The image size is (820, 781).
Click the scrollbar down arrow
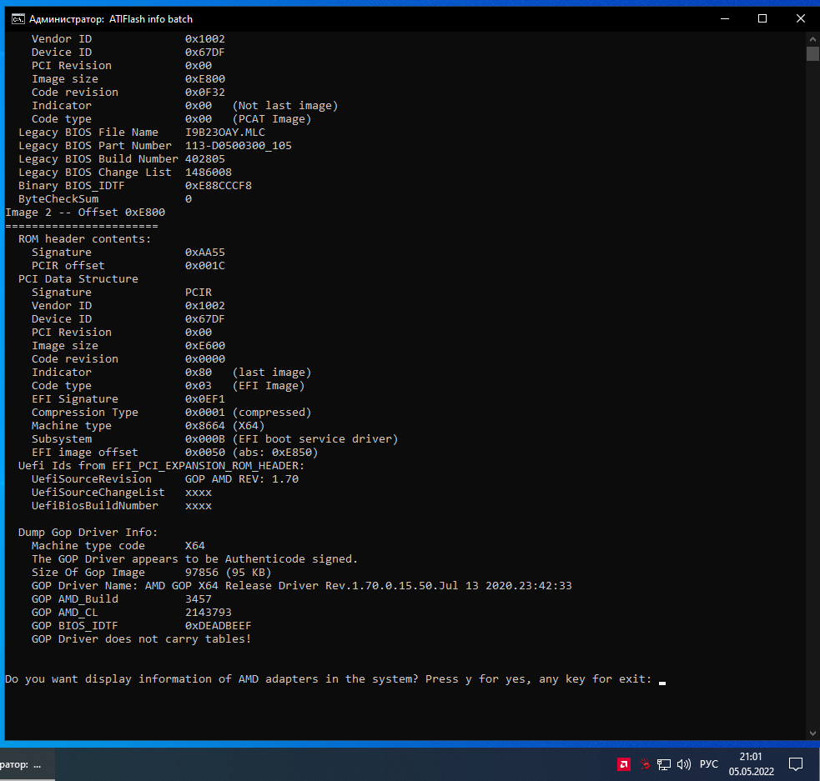tap(812, 733)
